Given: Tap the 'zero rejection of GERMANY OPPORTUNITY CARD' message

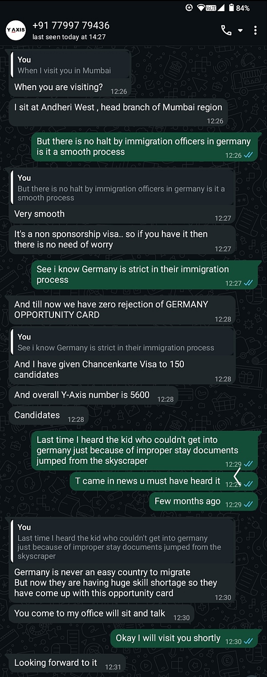Looking at the screenshot, I should [x=111, y=310].
